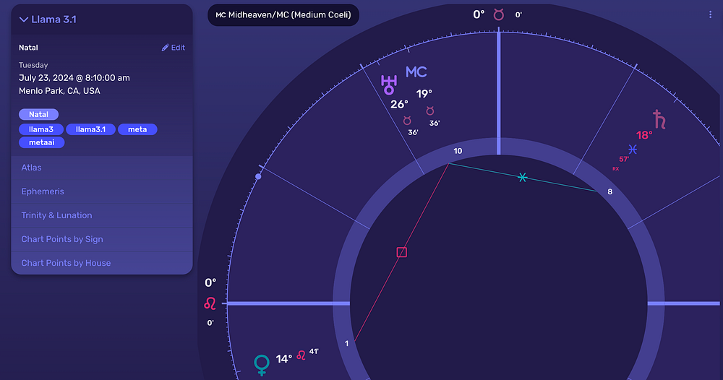Open Trinity & Lunation section

pos(102,215)
